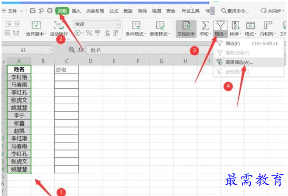Click the 条件格式 icon

136,25
